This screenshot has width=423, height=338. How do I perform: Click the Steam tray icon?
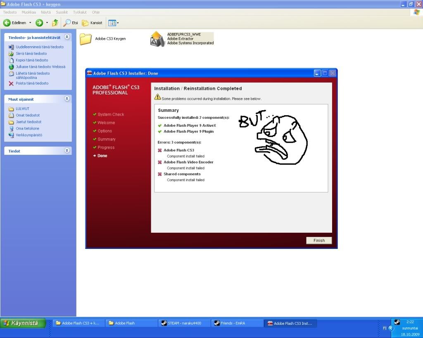point(397,322)
